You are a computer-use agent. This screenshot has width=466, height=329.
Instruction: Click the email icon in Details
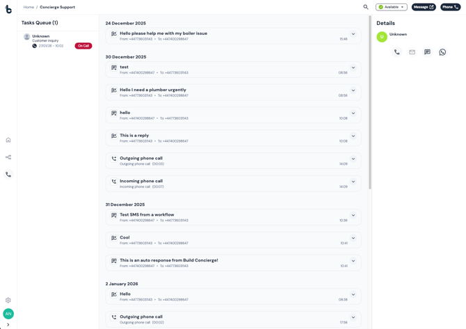click(x=412, y=52)
